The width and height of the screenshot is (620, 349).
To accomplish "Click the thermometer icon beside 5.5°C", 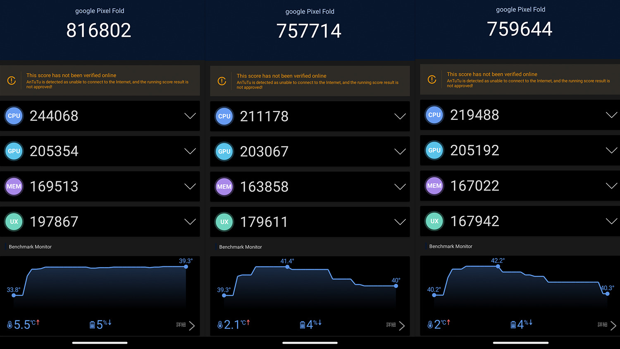I will point(10,325).
